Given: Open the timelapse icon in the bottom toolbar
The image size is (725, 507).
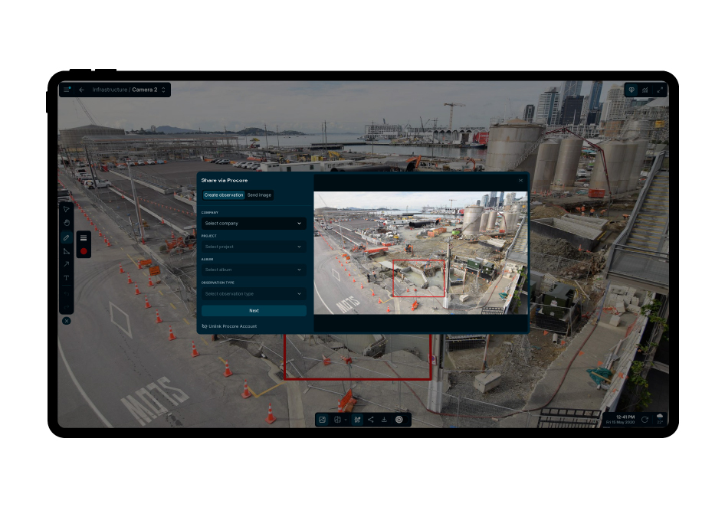Looking at the screenshot, I should click(x=399, y=420).
